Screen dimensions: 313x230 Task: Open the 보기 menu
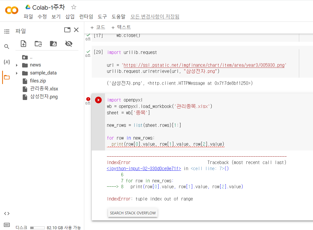[56, 16]
